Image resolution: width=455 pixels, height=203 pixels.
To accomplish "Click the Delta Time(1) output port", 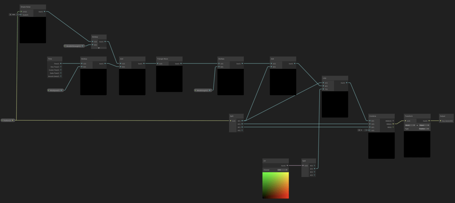I will tap(61, 73).
